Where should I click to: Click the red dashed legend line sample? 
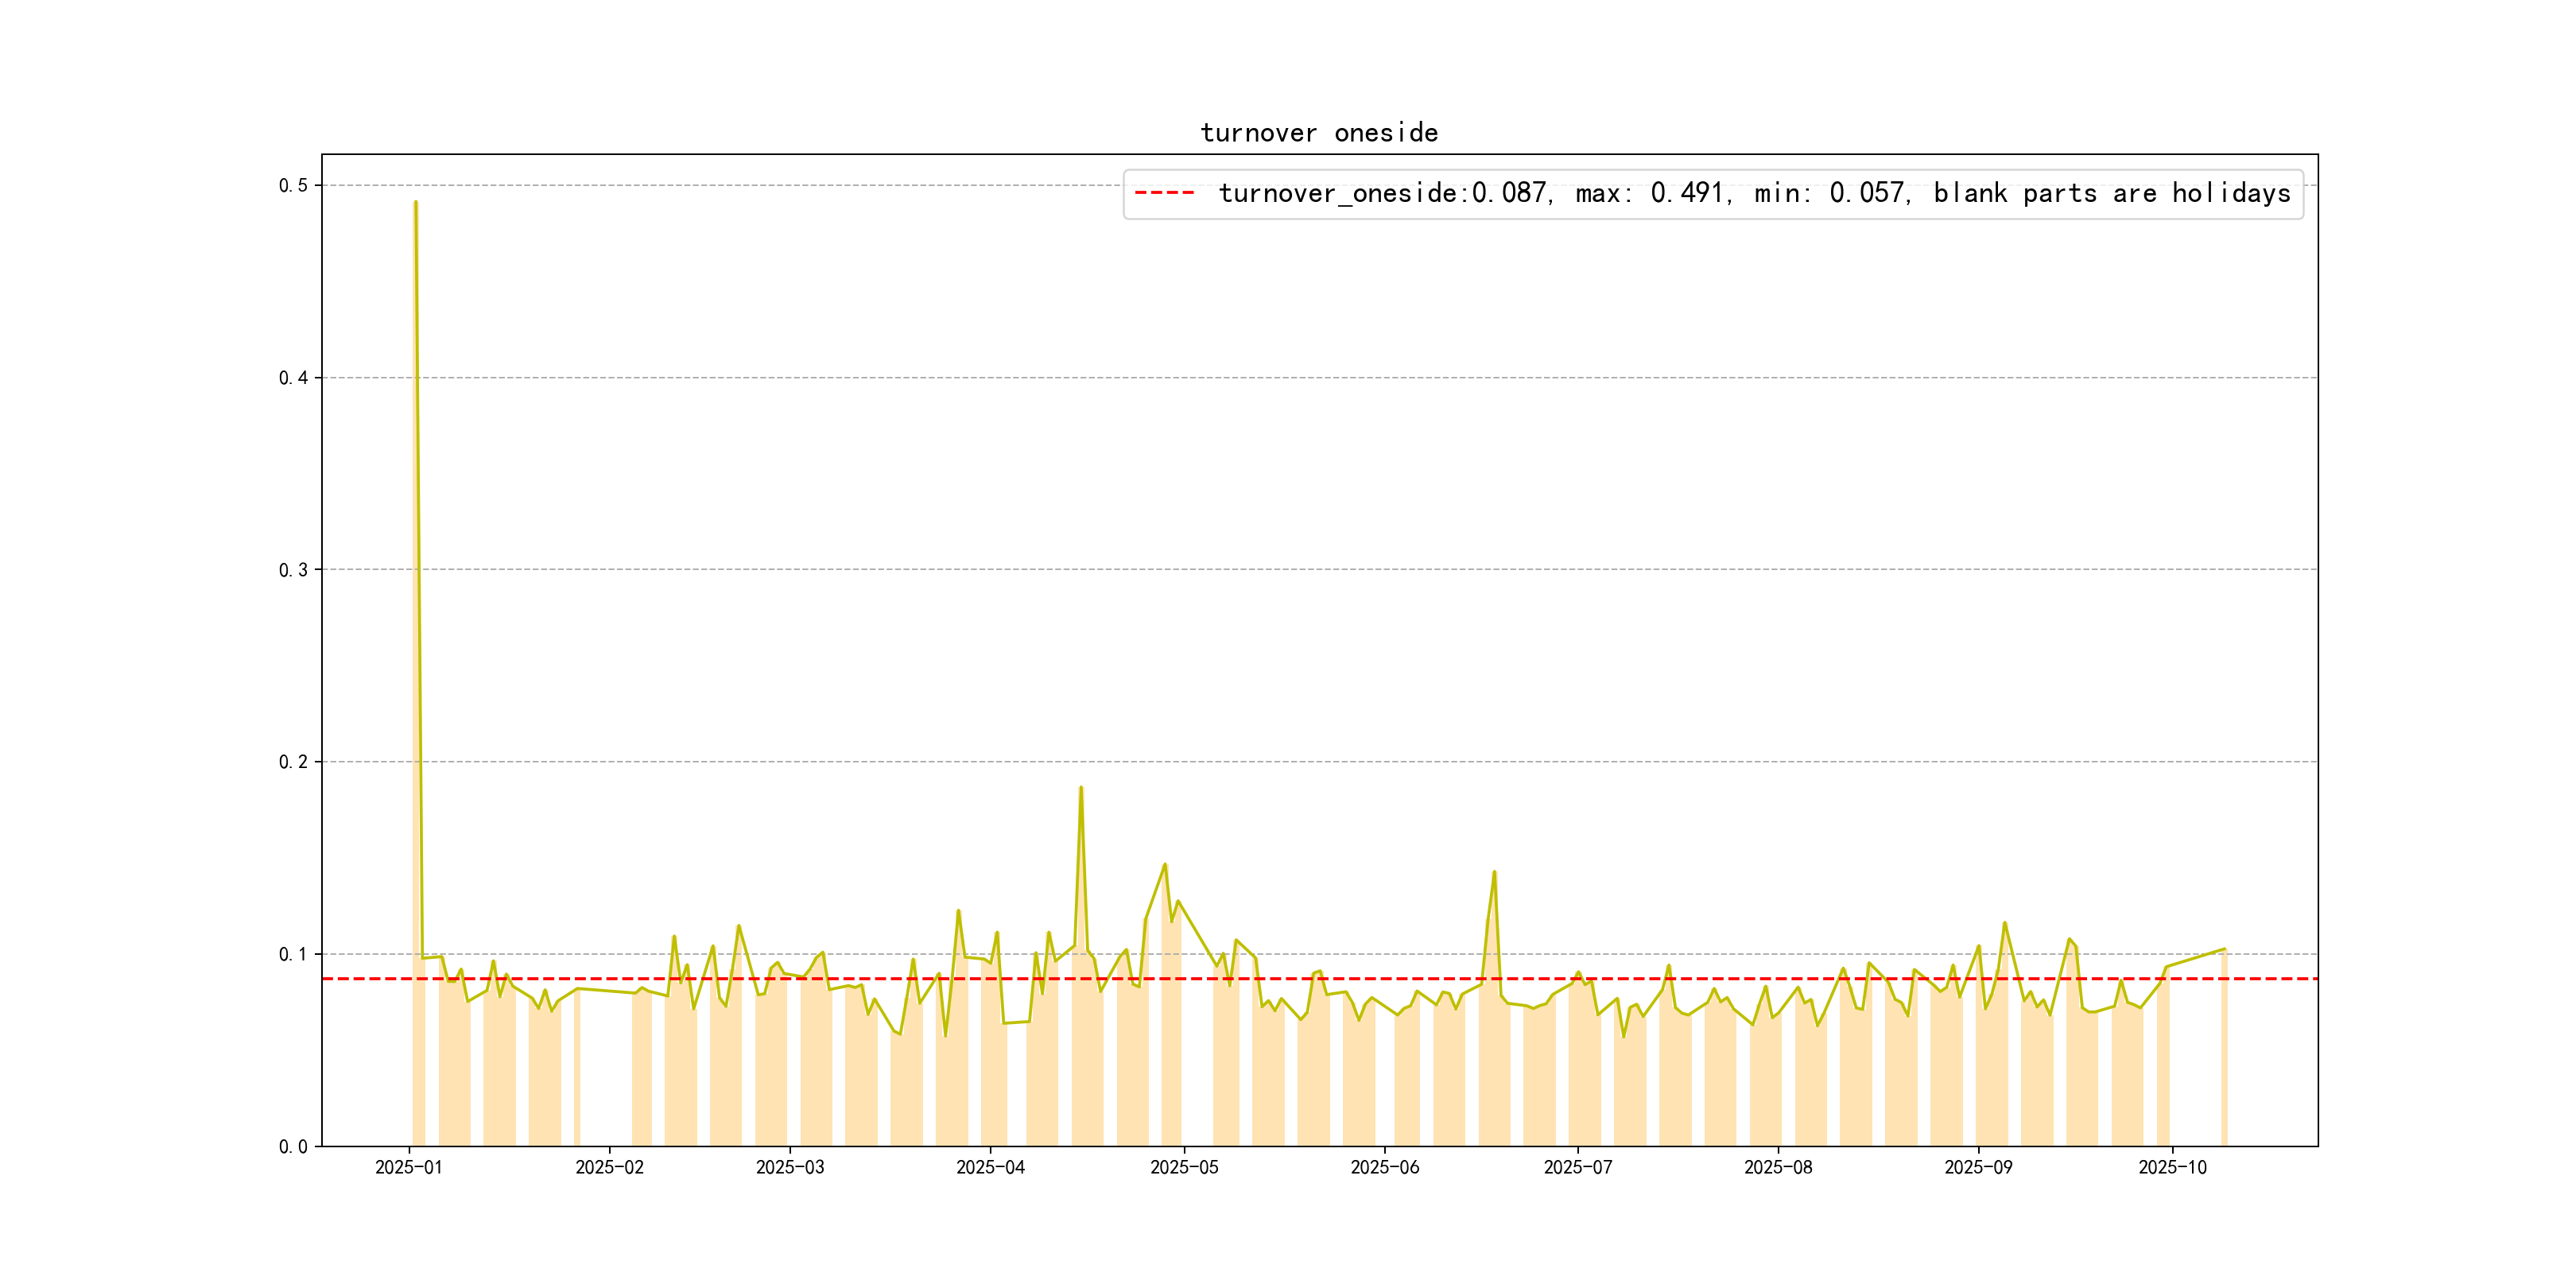[x=1165, y=193]
